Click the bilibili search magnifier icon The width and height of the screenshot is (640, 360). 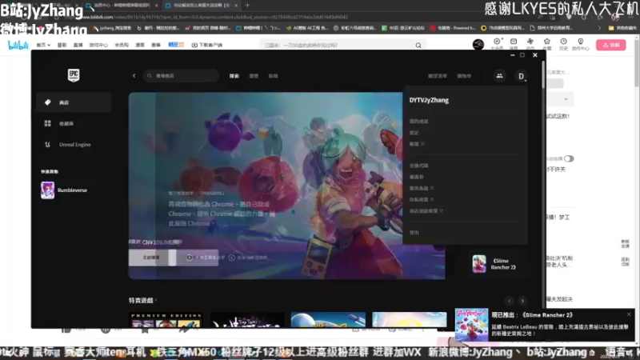click(x=418, y=46)
